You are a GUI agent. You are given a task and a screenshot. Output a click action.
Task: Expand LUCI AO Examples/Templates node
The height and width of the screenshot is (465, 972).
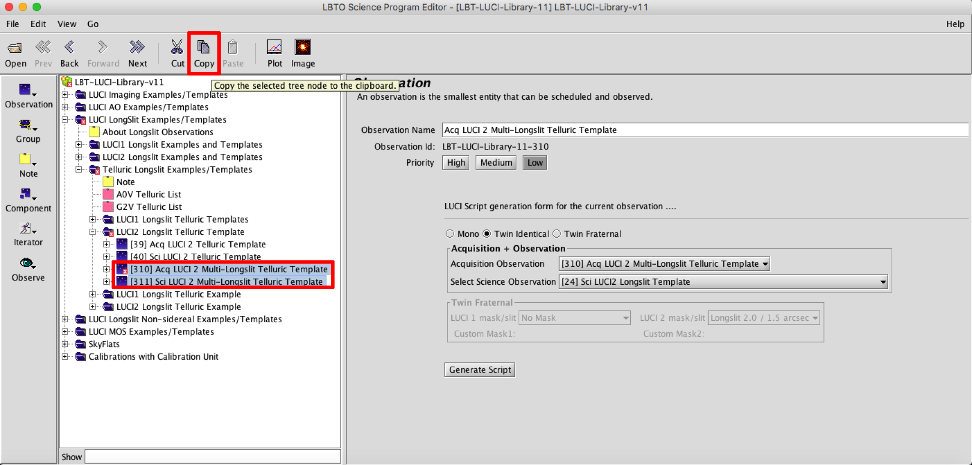(x=65, y=107)
